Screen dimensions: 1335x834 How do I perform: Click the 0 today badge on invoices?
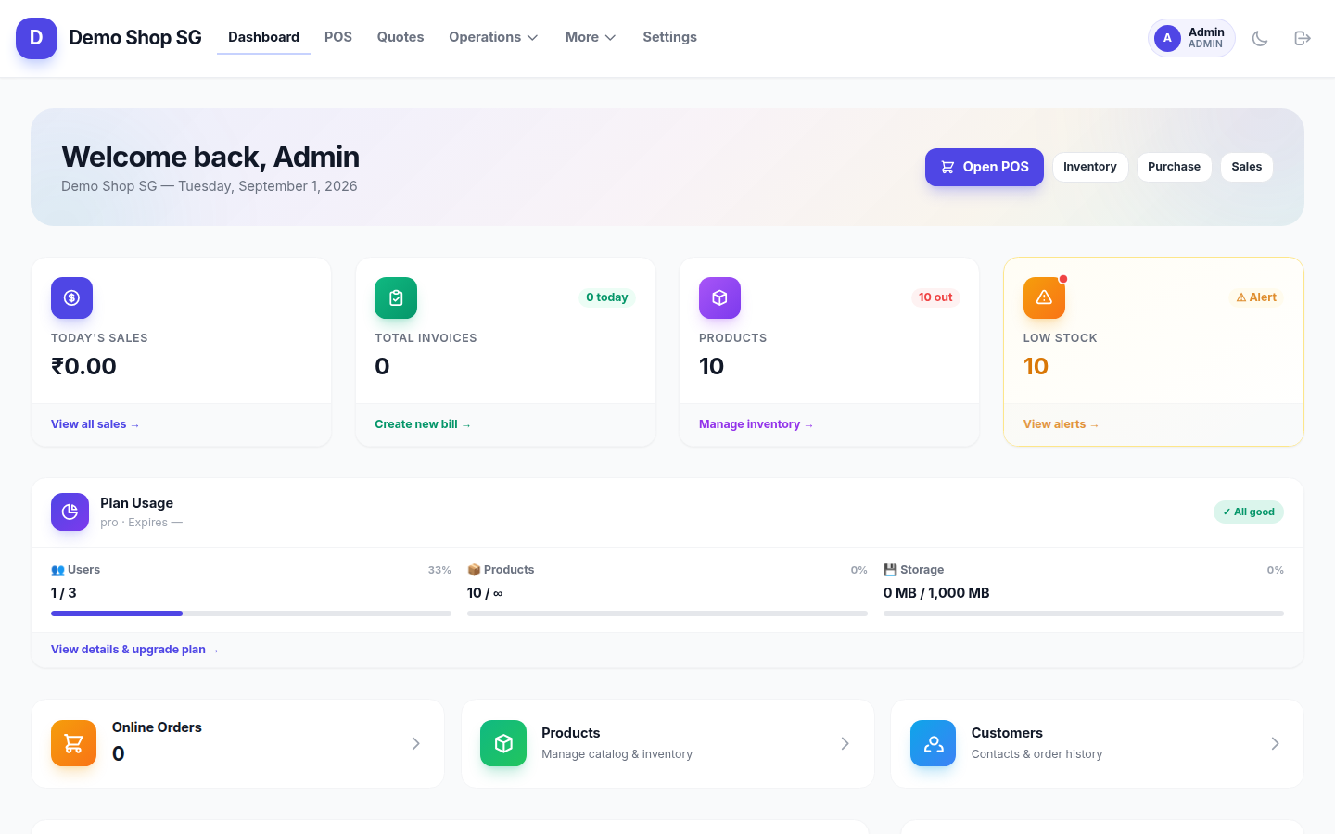pyautogui.click(x=607, y=297)
